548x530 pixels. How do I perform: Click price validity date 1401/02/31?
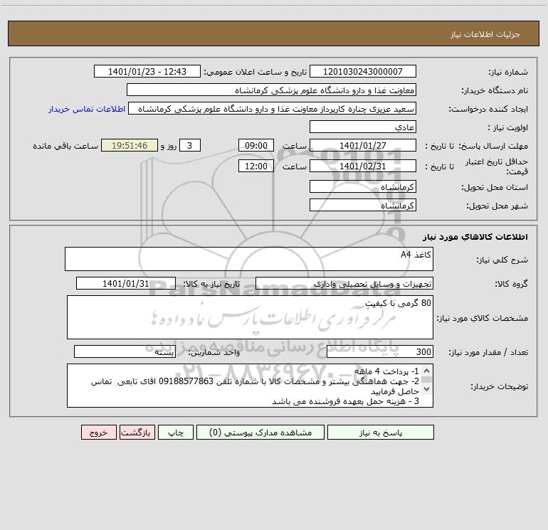[x=363, y=166]
